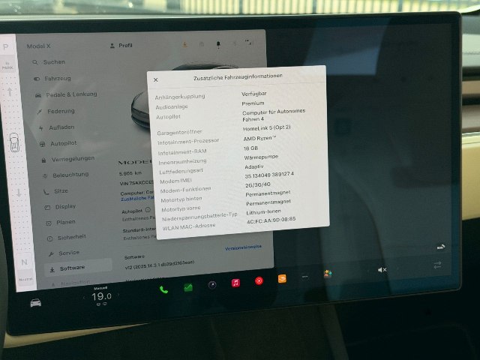Tap the Anhängerkupplung row label
Screen dimensions: 480x360
[180, 97]
